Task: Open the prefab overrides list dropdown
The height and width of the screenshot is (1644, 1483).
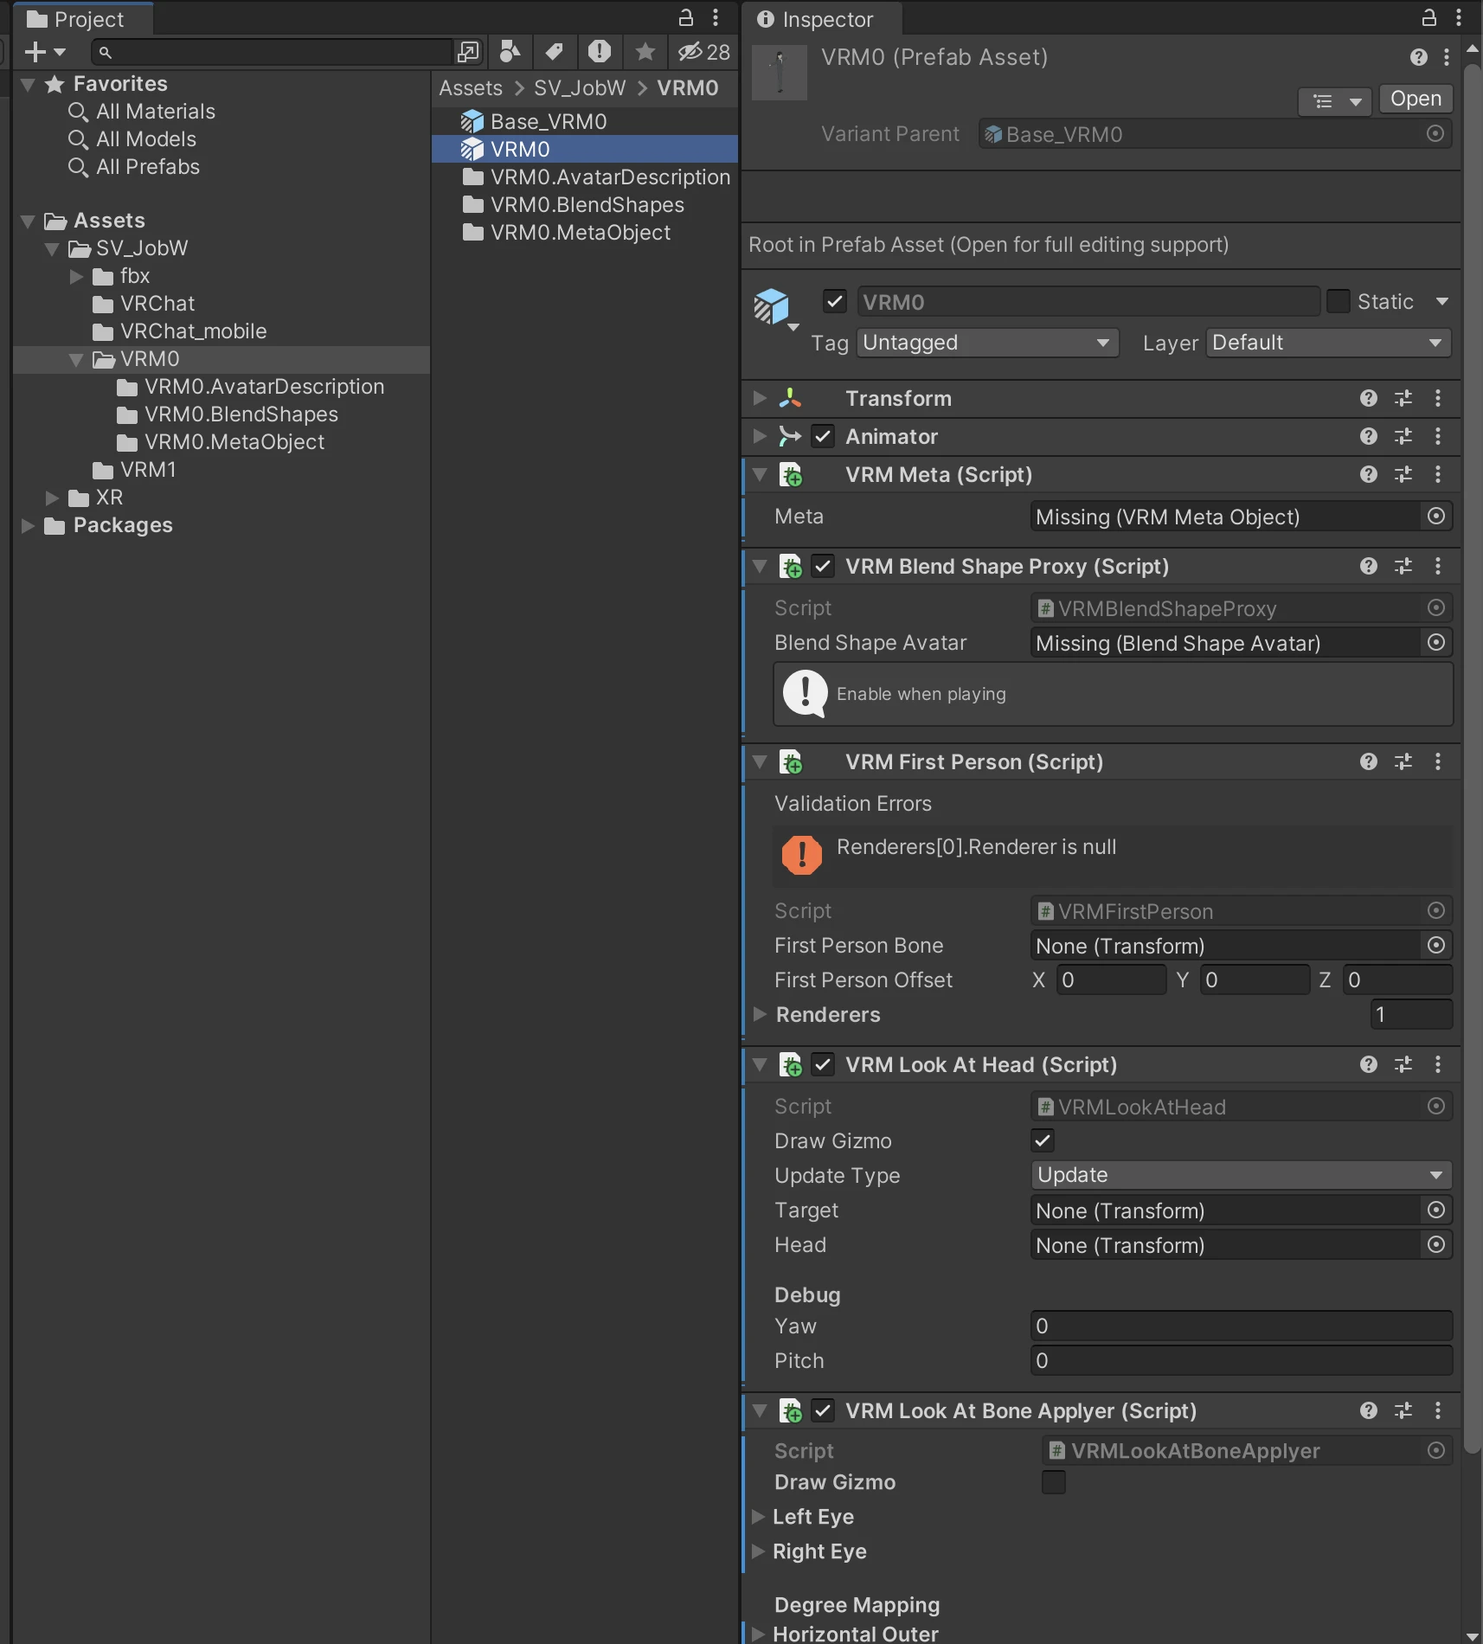Action: pyautogui.click(x=1335, y=101)
